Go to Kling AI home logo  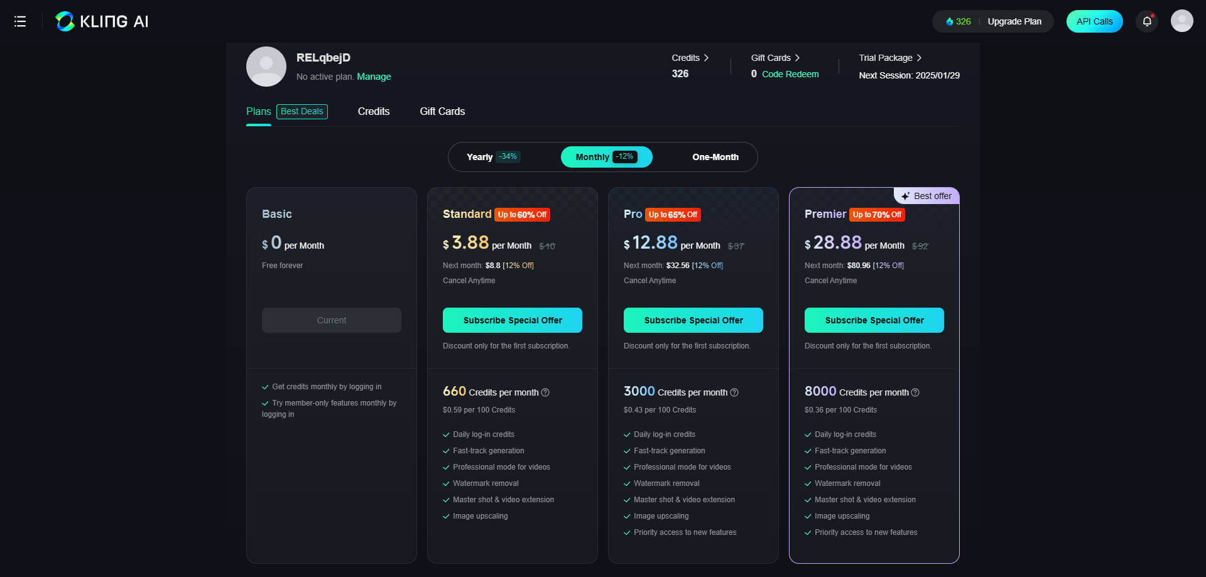pos(102,21)
